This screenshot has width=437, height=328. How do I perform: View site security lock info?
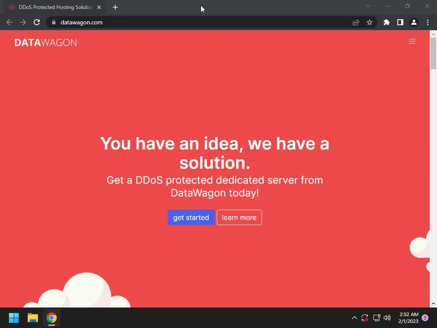coord(53,22)
